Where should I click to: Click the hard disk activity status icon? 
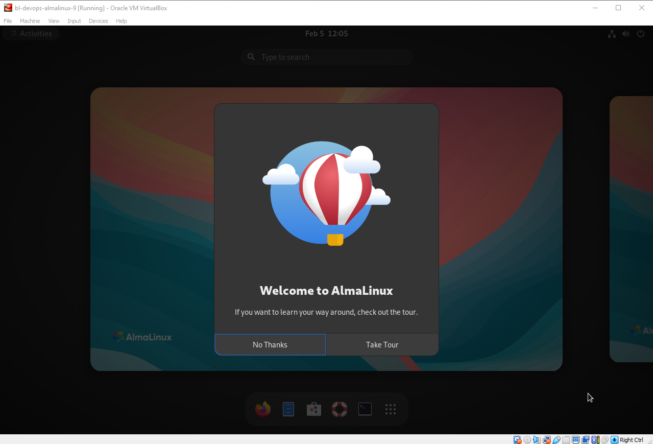(x=517, y=439)
